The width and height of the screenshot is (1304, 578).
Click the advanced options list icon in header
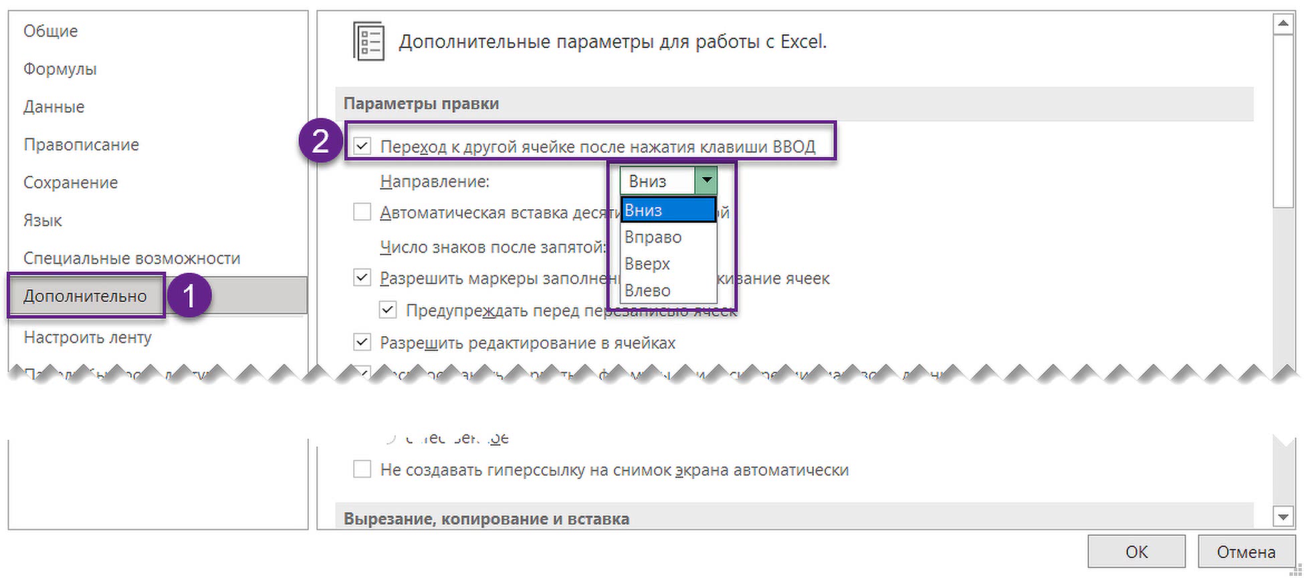(368, 41)
